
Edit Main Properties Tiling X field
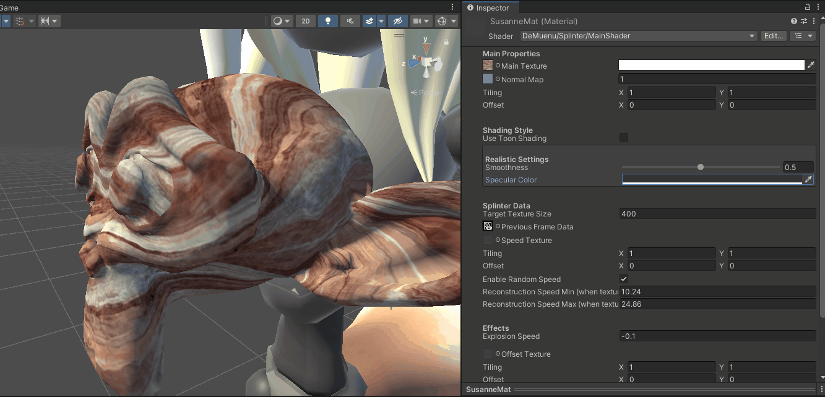point(672,93)
